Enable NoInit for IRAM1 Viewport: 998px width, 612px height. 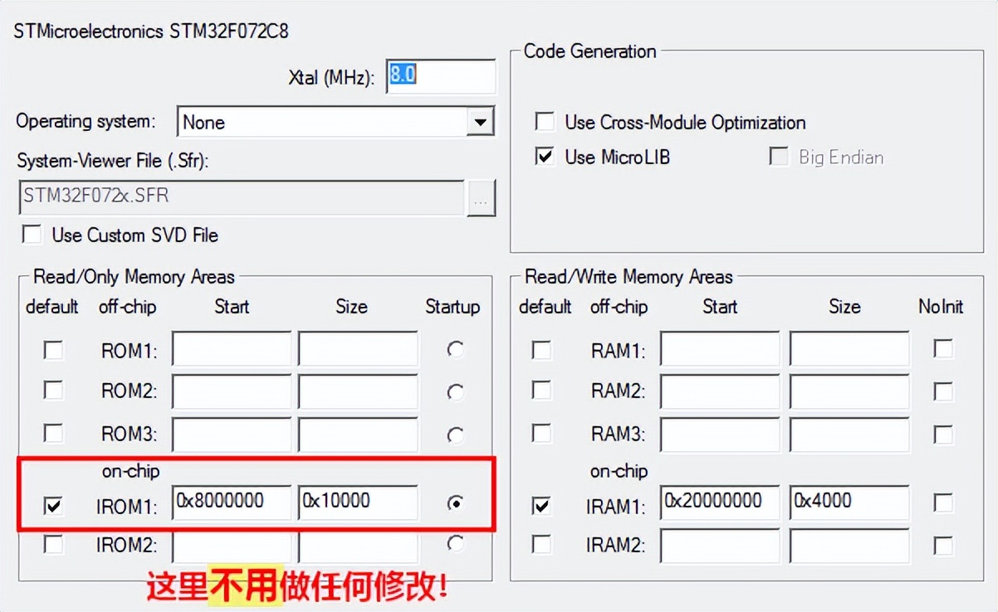[943, 502]
